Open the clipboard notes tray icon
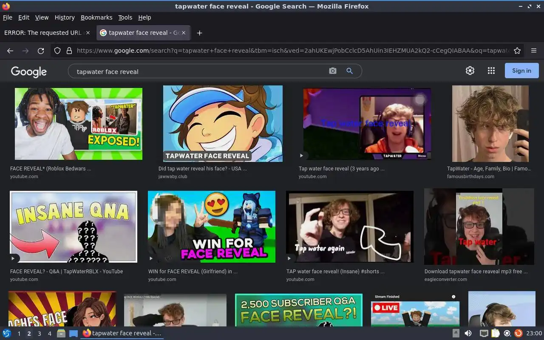The width and height of the screenshot is (544, 340). point(496,333)
